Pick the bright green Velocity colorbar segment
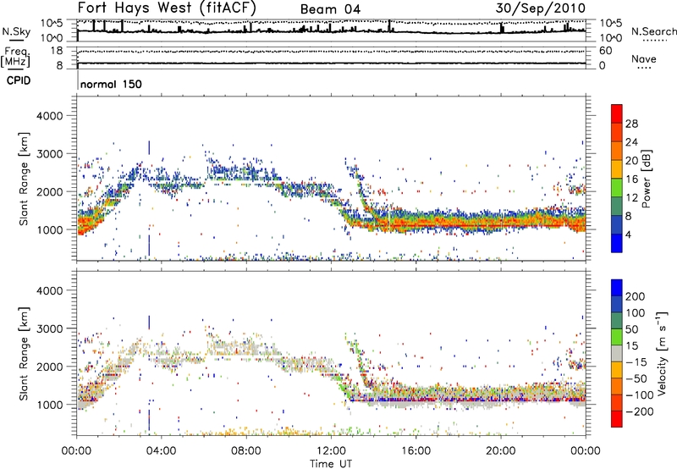The height and width of the screenshot is (469, 677). tap(617, 337)
